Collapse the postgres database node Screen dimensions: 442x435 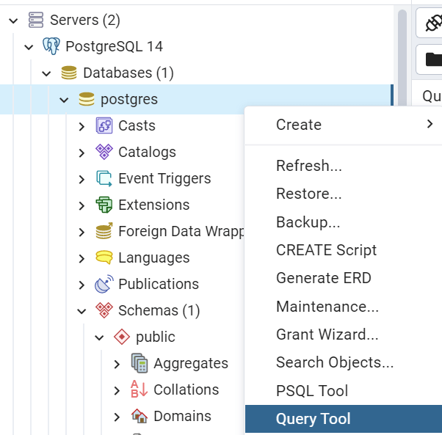[x=64, y=100]
